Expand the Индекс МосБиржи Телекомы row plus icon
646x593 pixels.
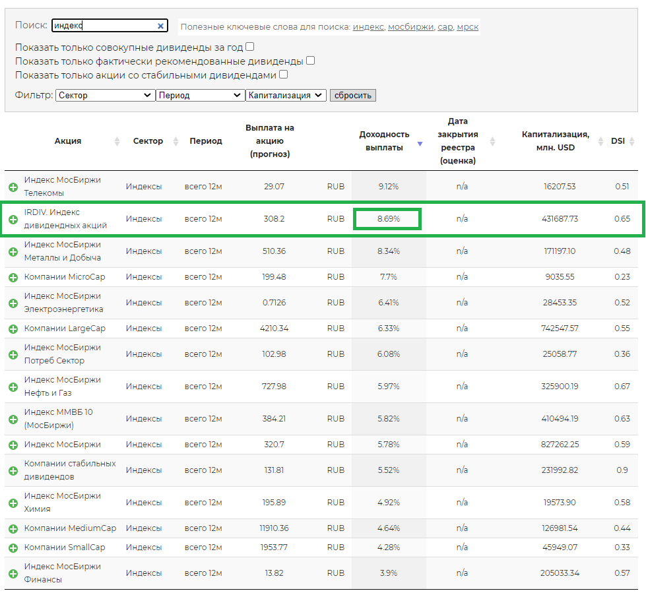[13, 187]
